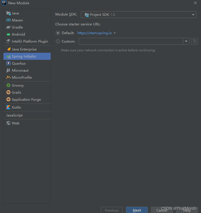This screenshot has width=201, height=213.
Task: Click the Micronaut mu icon
Action: [x=8, y=70]
